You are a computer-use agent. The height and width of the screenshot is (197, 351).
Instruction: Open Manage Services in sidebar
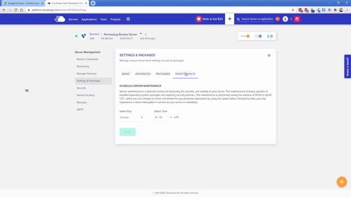click(x=87, y=73)
